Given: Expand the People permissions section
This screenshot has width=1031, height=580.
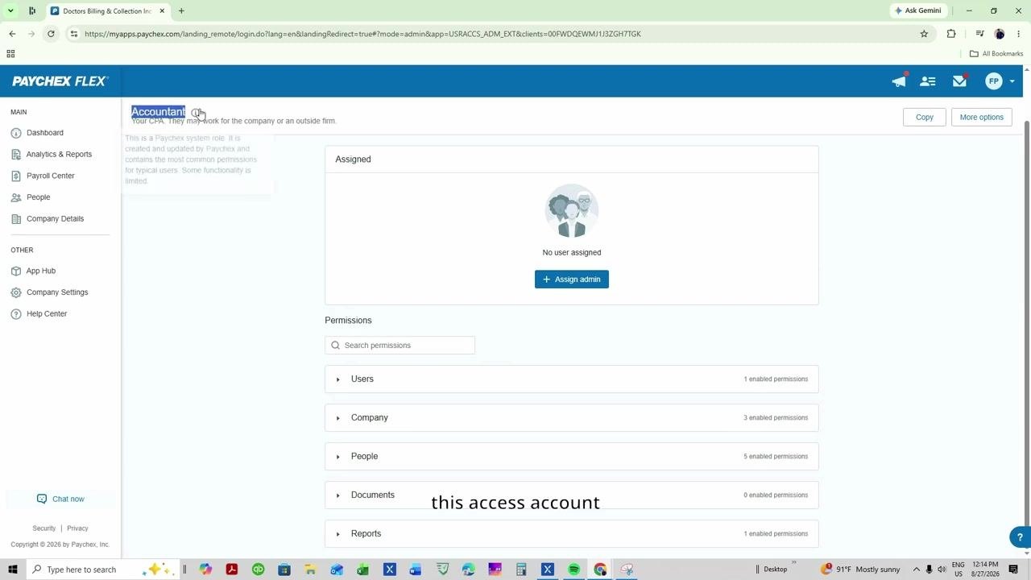Looking at the screenshot, I should pyautogui.click(x=572, y=457).
